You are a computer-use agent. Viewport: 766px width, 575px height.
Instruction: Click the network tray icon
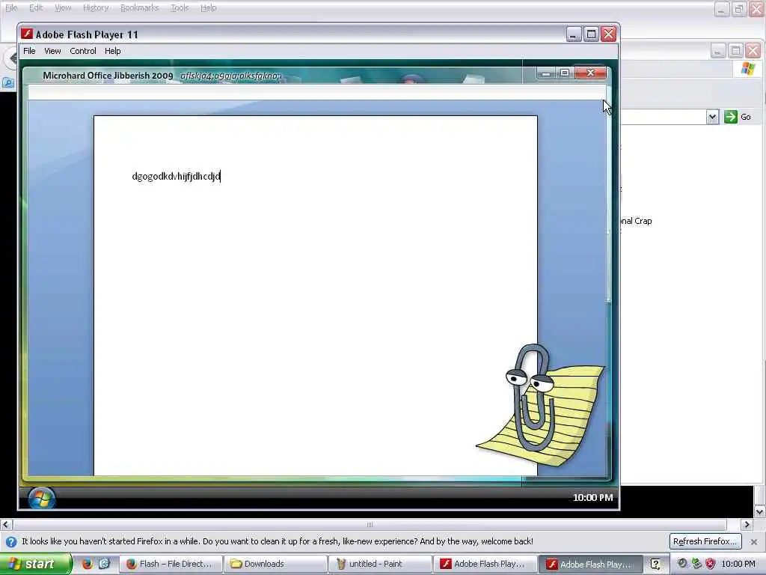[696, 564]
